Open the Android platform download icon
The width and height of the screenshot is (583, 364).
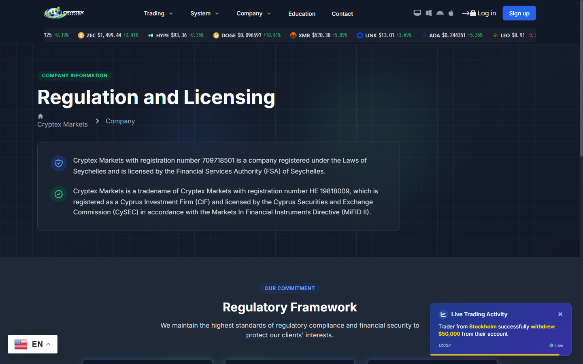click(440, 13)
